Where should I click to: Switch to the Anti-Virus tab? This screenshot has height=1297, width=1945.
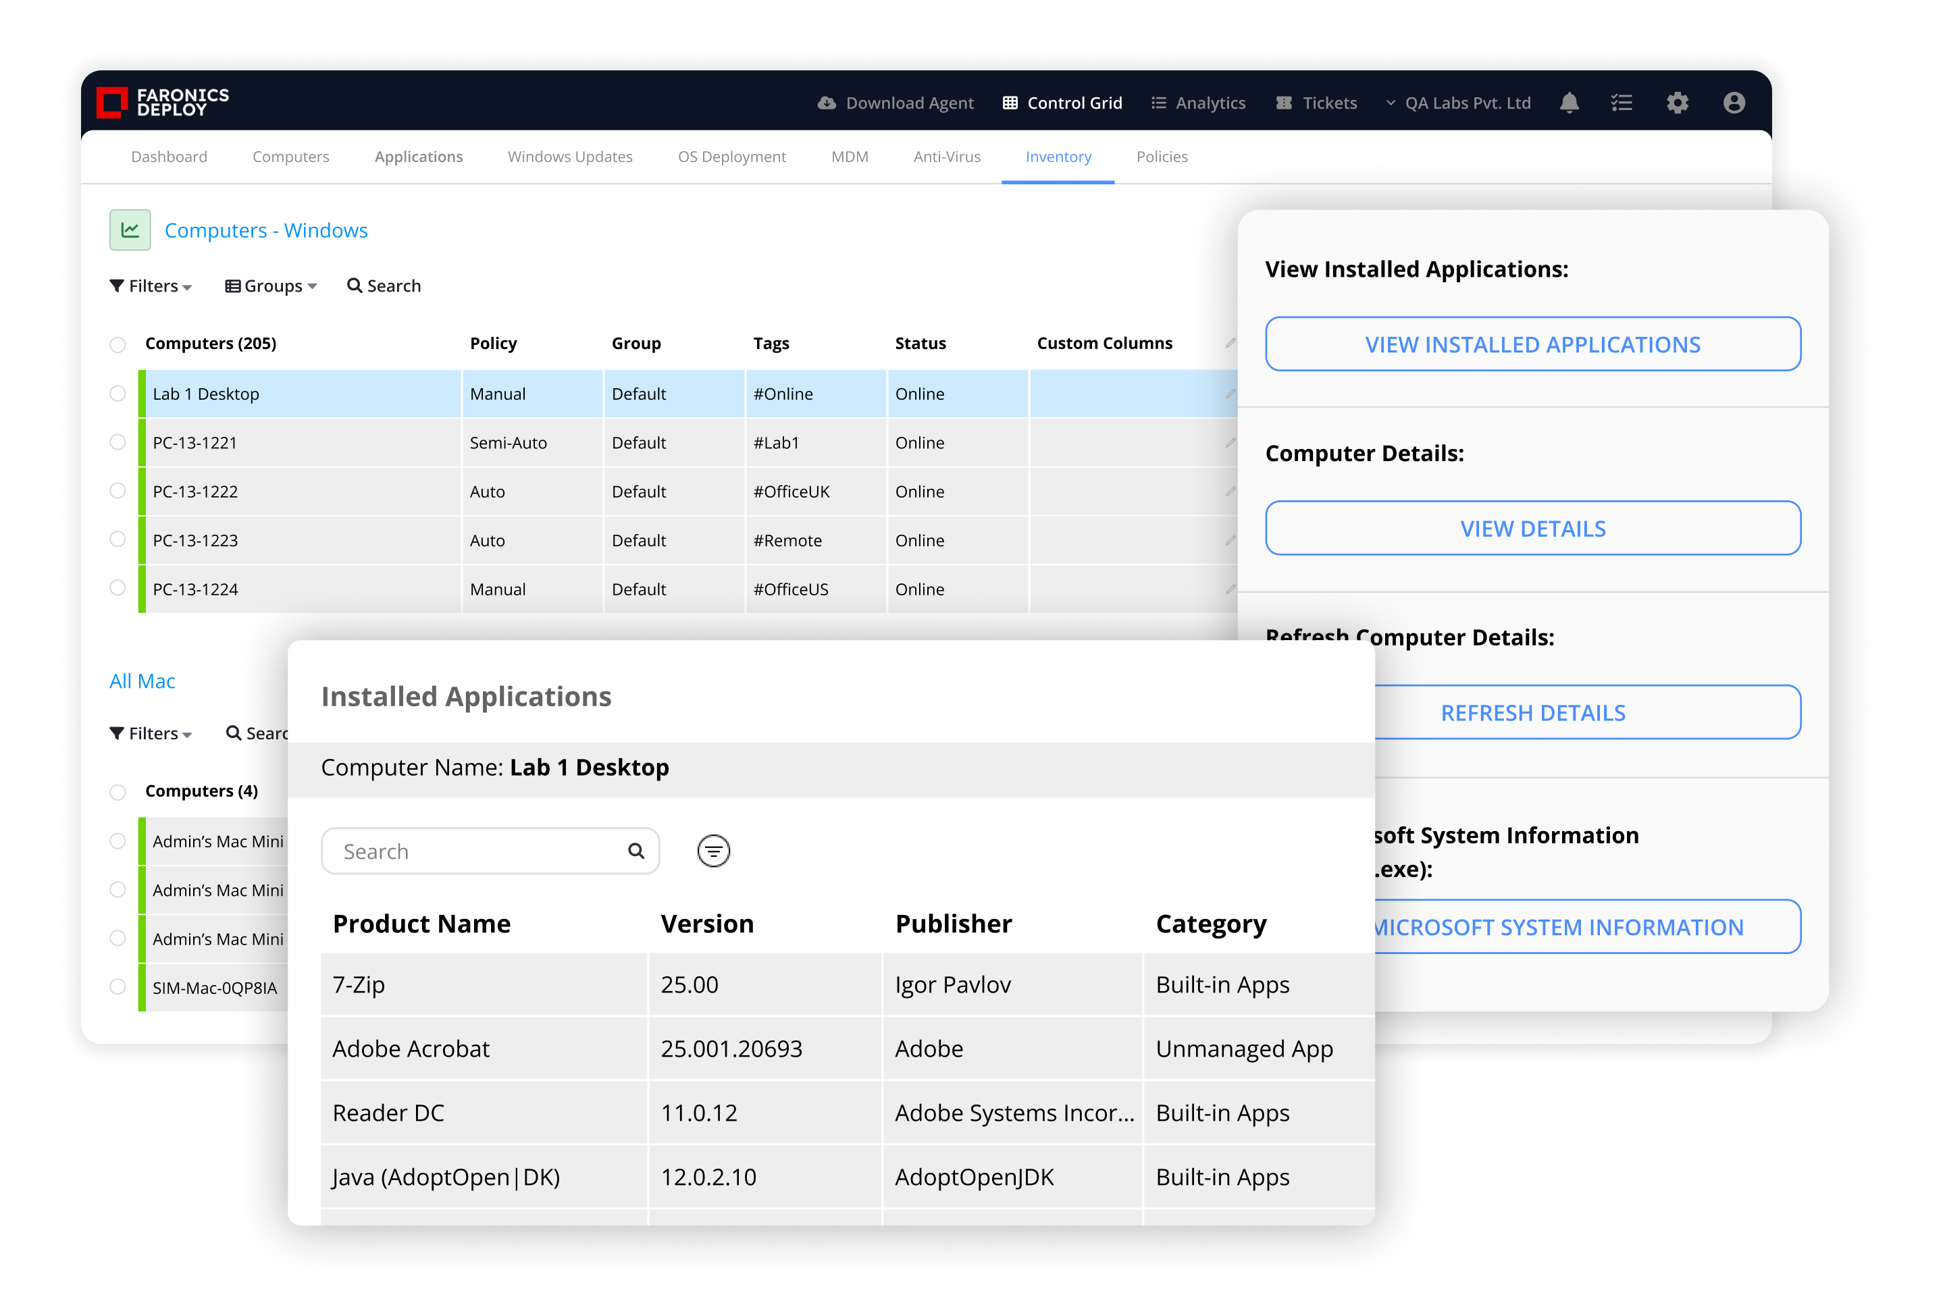946,157
